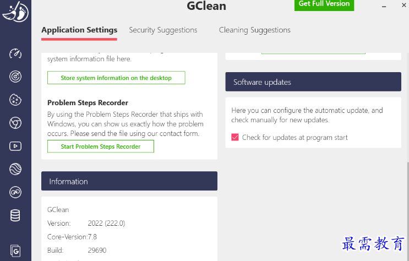Click the linked circles icon in sidebar

(x=15, y=192)
